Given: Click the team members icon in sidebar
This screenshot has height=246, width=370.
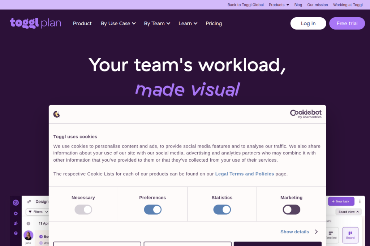Looking at the screenshot, I should pyautogui.click(x=16, y=223).
